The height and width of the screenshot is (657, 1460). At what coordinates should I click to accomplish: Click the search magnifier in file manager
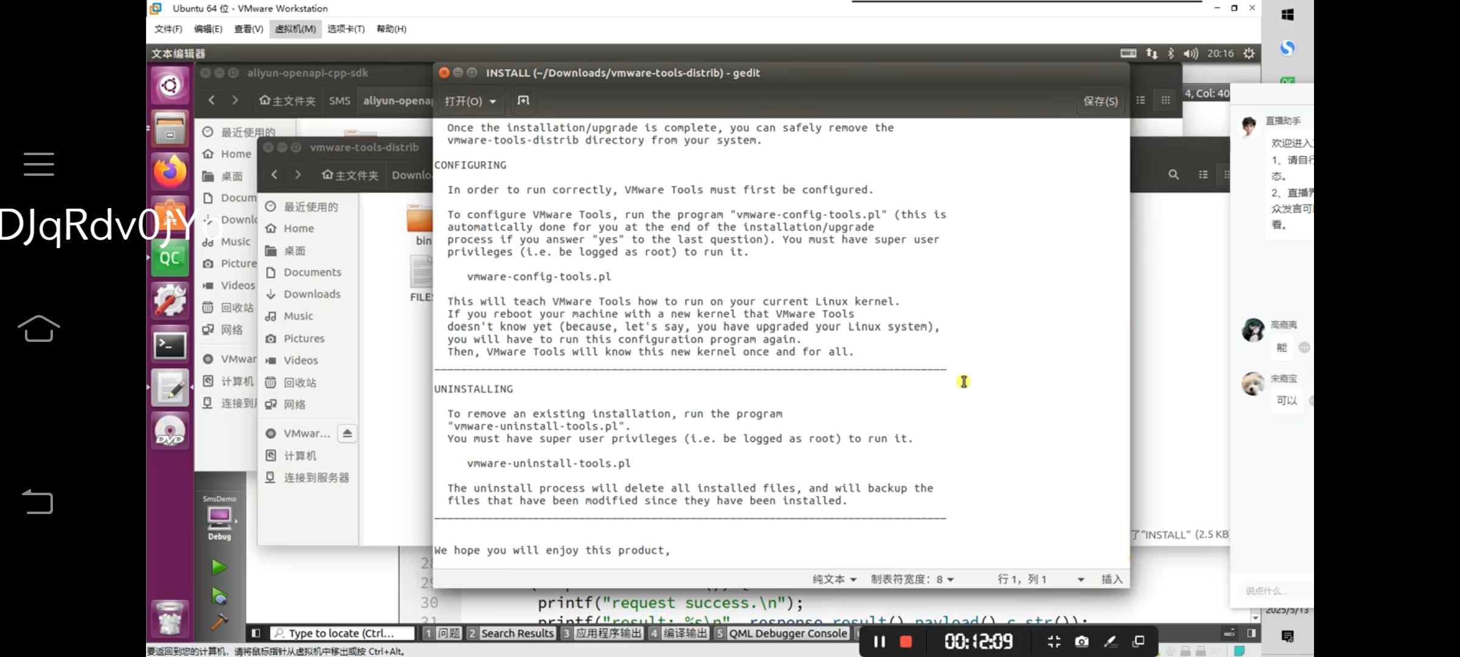click(1173, 175)
